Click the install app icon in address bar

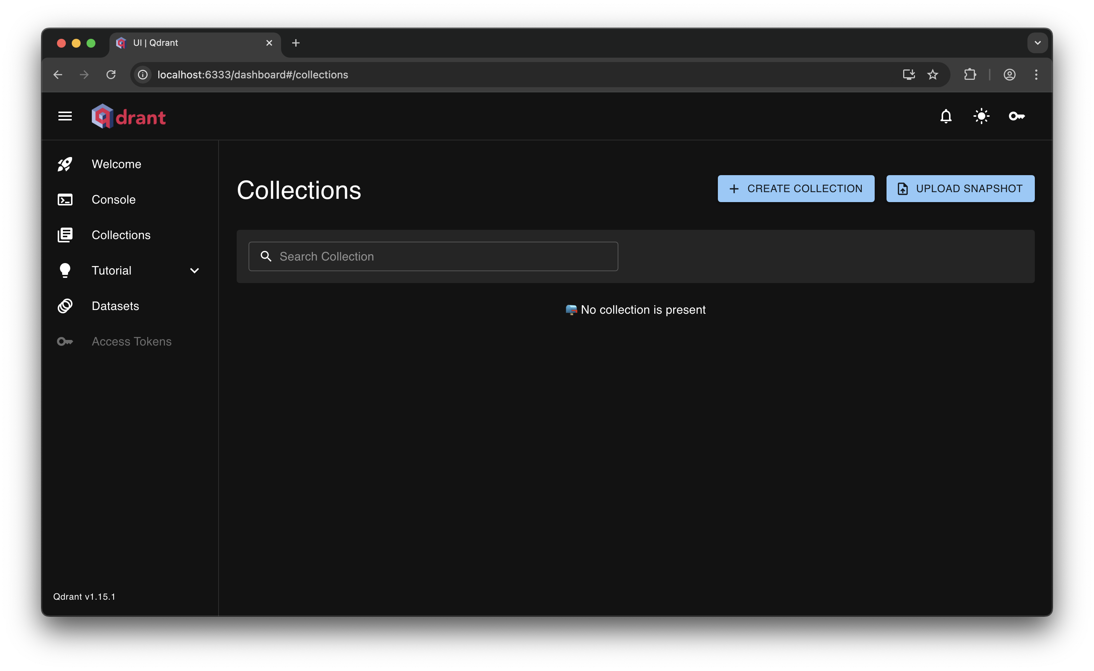(x=908, y=75)
